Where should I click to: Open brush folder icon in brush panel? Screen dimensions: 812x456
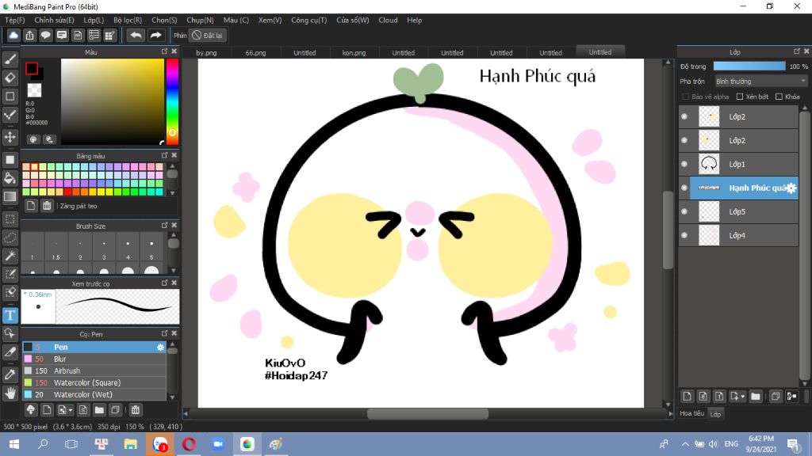tap(99, 410)
